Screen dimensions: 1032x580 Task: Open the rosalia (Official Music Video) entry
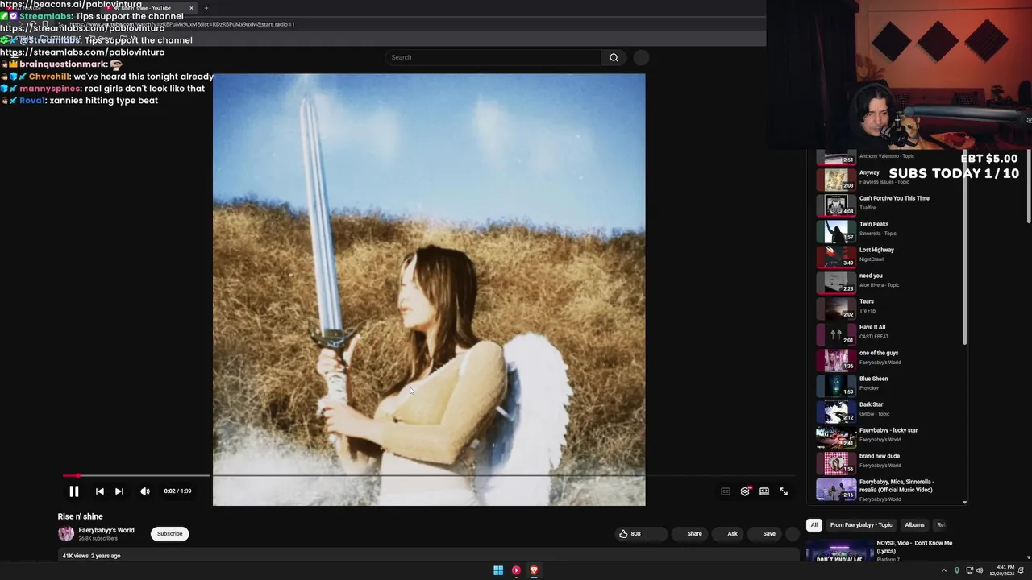click(888, 490)
